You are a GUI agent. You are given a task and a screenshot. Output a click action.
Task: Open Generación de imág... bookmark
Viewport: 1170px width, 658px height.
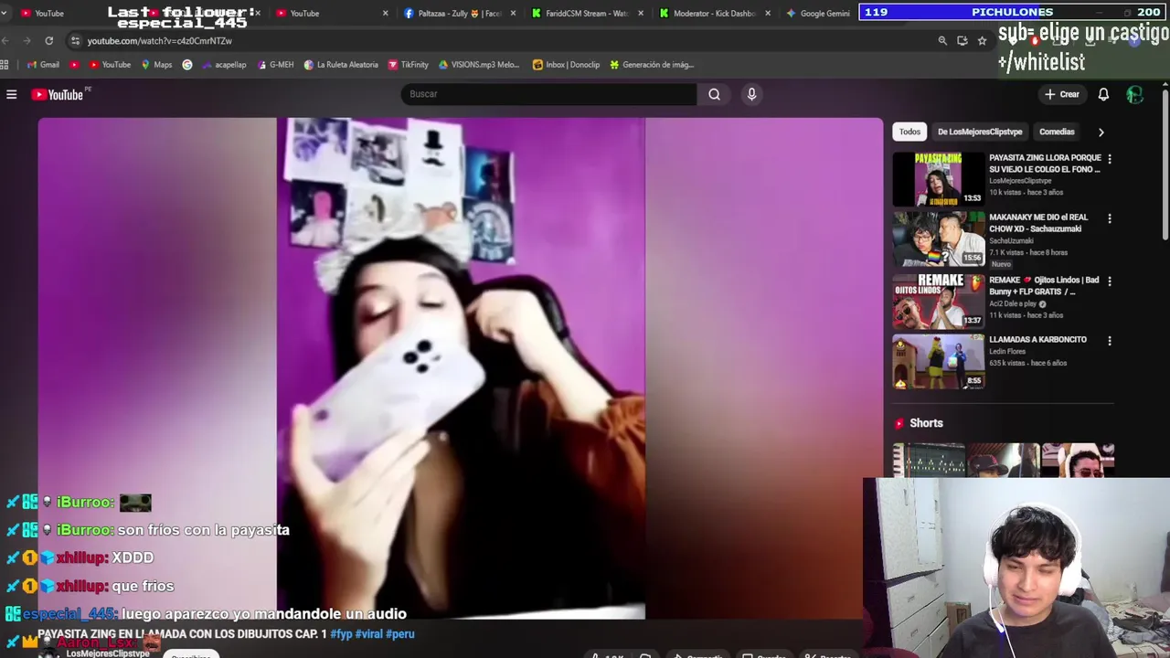tap(652, 65)
